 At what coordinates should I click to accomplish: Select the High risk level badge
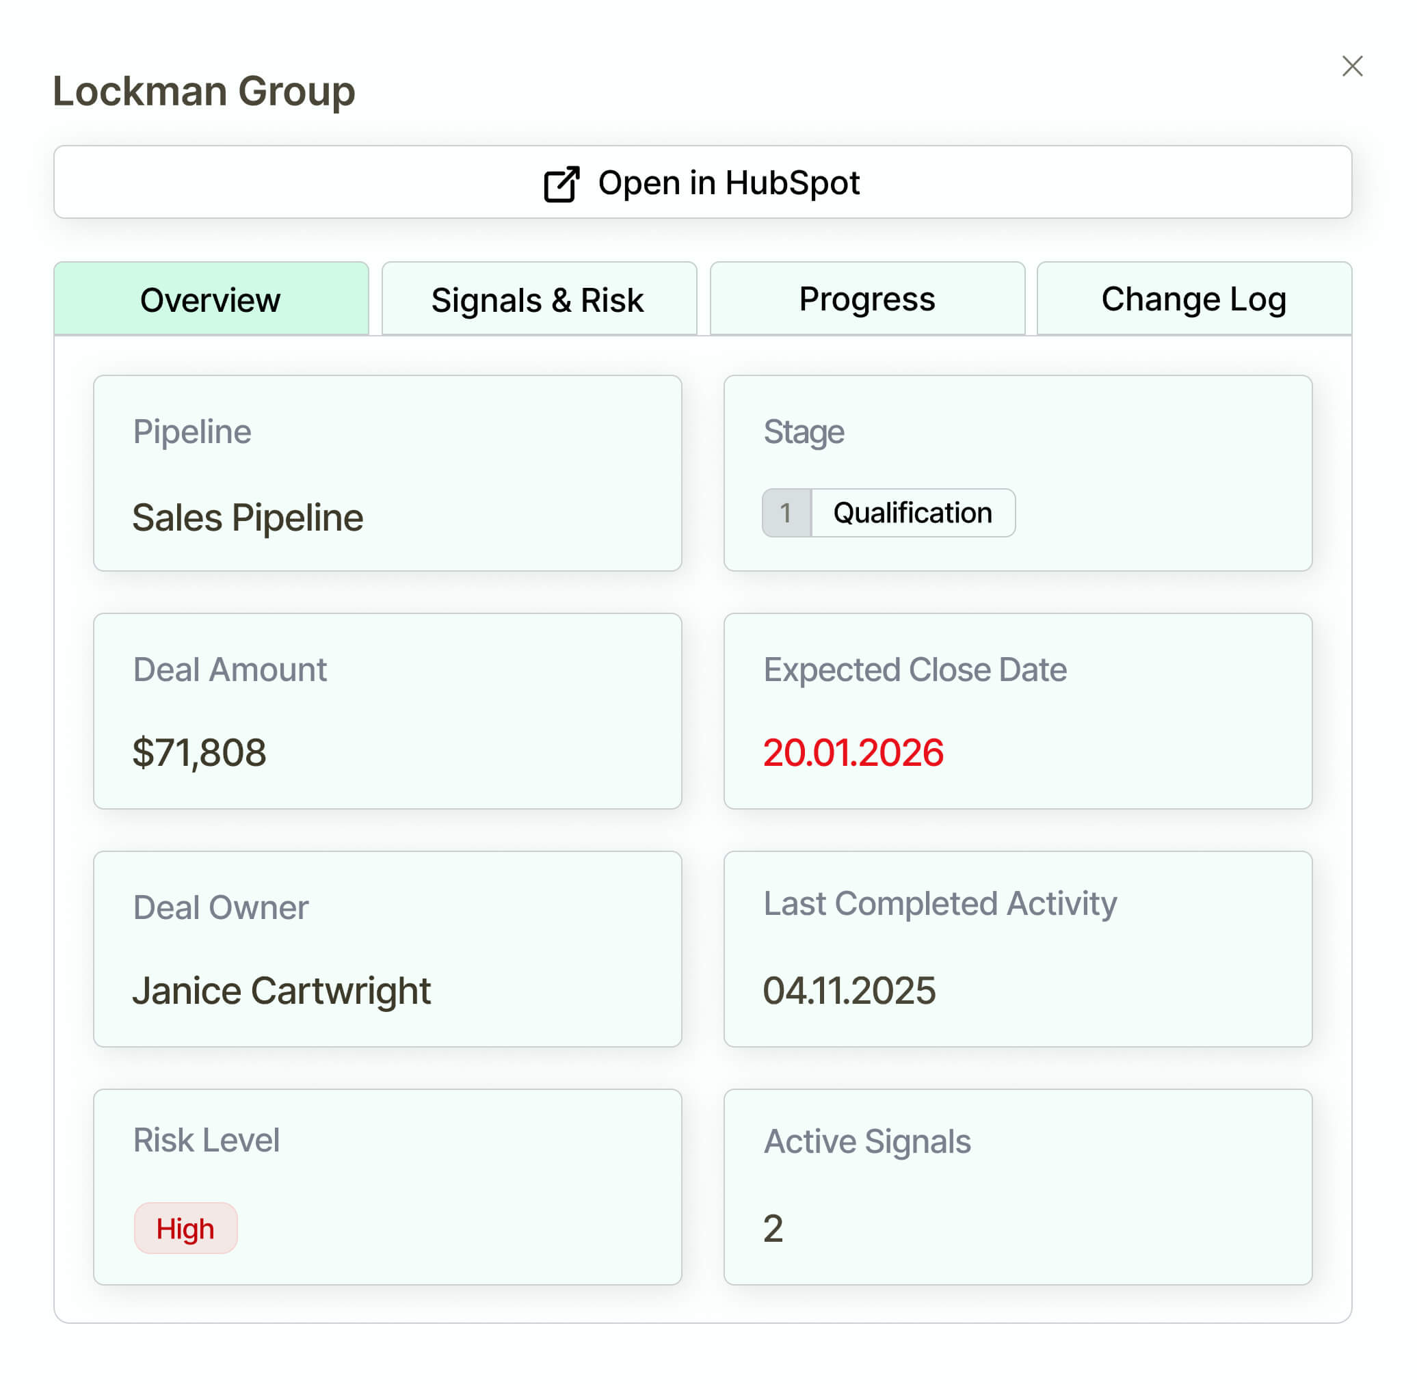pos(185,1229)
